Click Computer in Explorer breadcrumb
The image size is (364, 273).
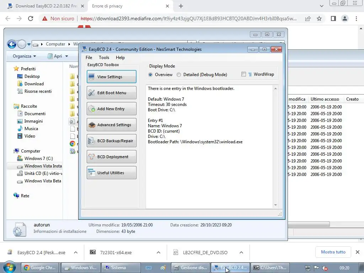pyautogui.click(x=55, y=44)
